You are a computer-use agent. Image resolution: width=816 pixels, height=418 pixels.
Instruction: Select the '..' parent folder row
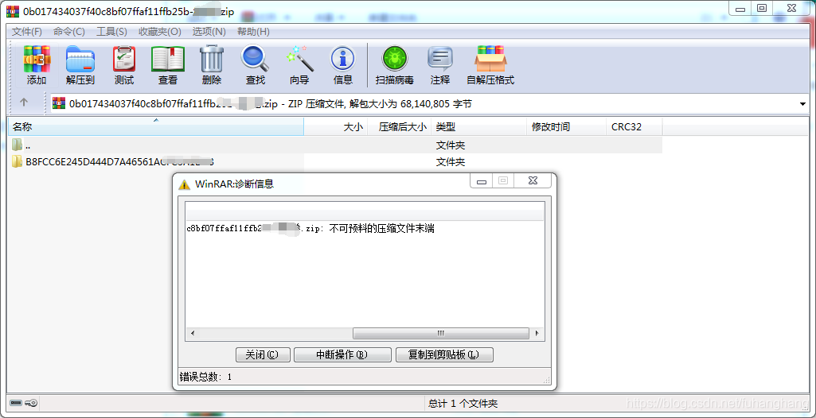coord(336,145)
